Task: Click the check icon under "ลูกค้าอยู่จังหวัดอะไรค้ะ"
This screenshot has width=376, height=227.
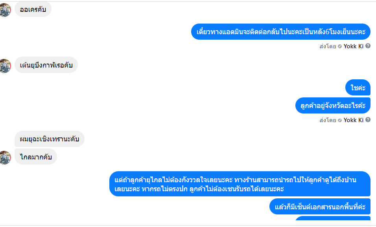Action: pyautogui.click(x=340, y=120)
